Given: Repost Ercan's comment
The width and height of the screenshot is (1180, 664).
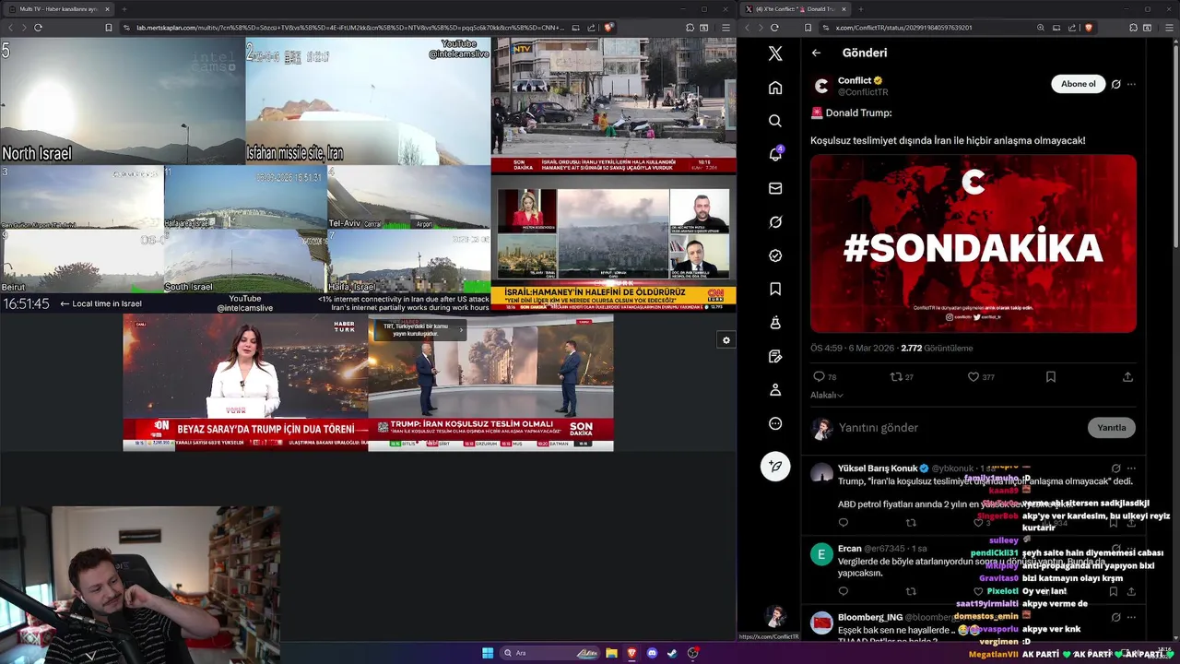Looking at the screenshot, I should click(x=911, y=591).
